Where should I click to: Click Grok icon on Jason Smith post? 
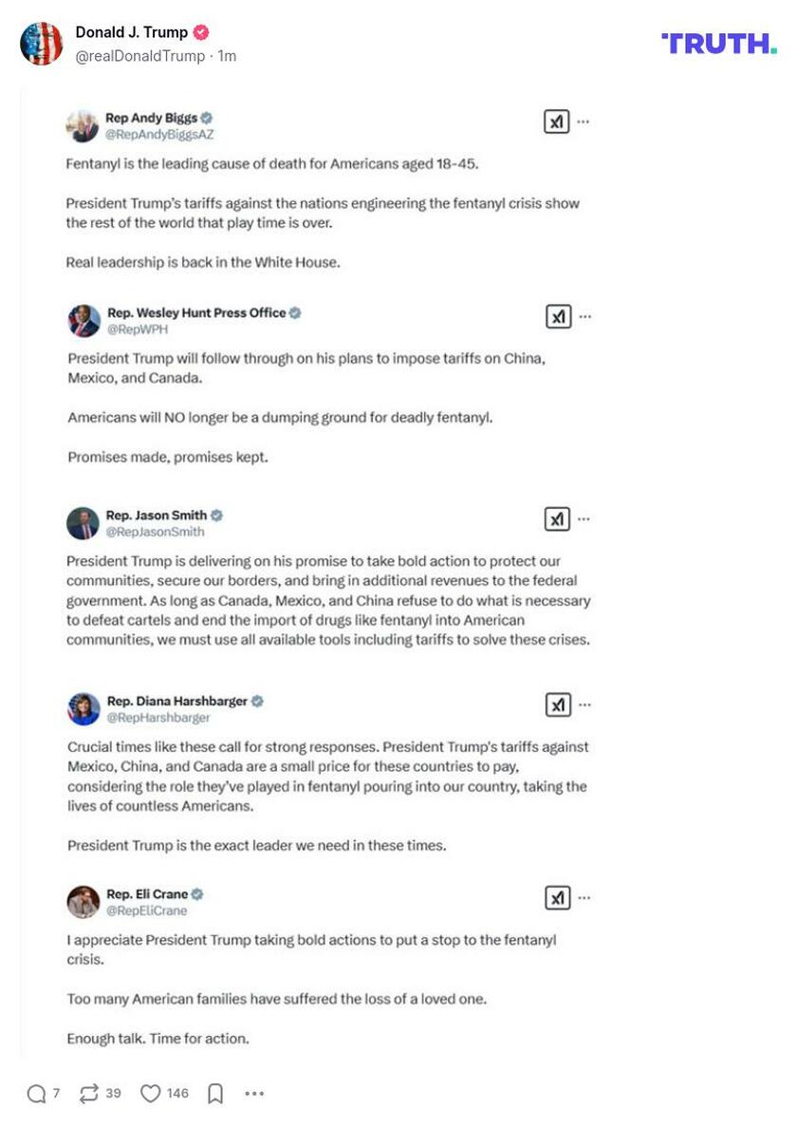pyautogui.click(x=557, y=519)
